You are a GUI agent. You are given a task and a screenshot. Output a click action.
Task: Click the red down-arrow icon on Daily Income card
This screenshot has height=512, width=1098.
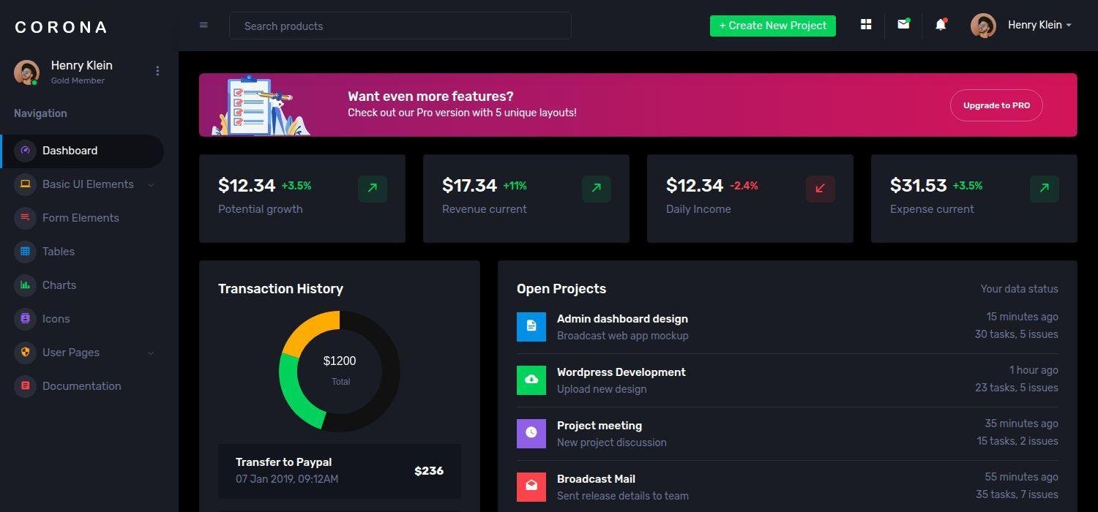(821, 188)
